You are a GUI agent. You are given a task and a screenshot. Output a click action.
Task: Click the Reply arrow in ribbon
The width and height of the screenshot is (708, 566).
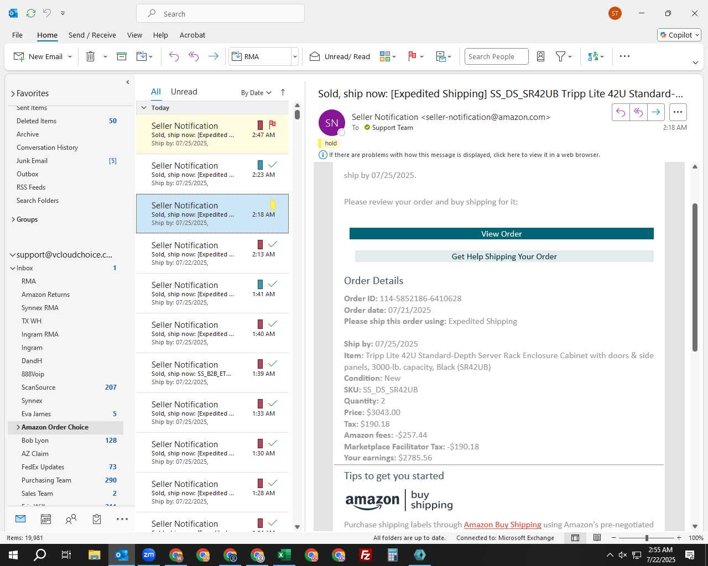click(174, 56)
